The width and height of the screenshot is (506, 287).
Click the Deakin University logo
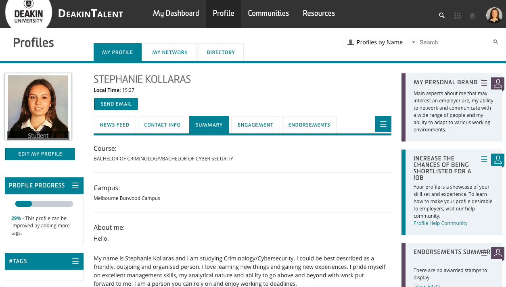(x=29, y=14)
